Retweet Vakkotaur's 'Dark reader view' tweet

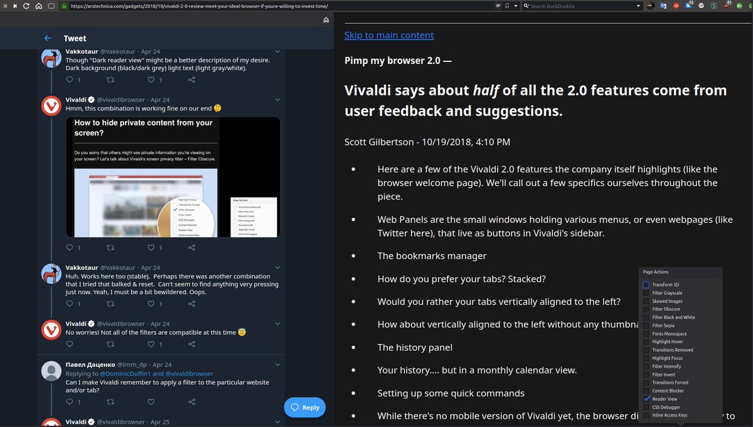[110, 80]
